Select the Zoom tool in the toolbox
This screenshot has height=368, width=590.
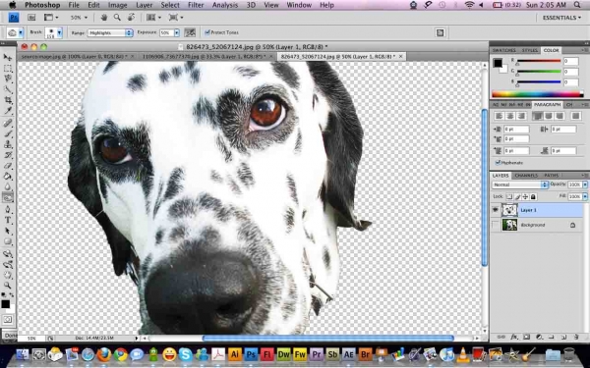pos(8,286)
